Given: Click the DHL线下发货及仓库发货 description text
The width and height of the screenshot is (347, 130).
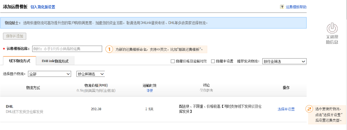Looking at the screenshot, I should pyautogui.click(x=24, y=112).
